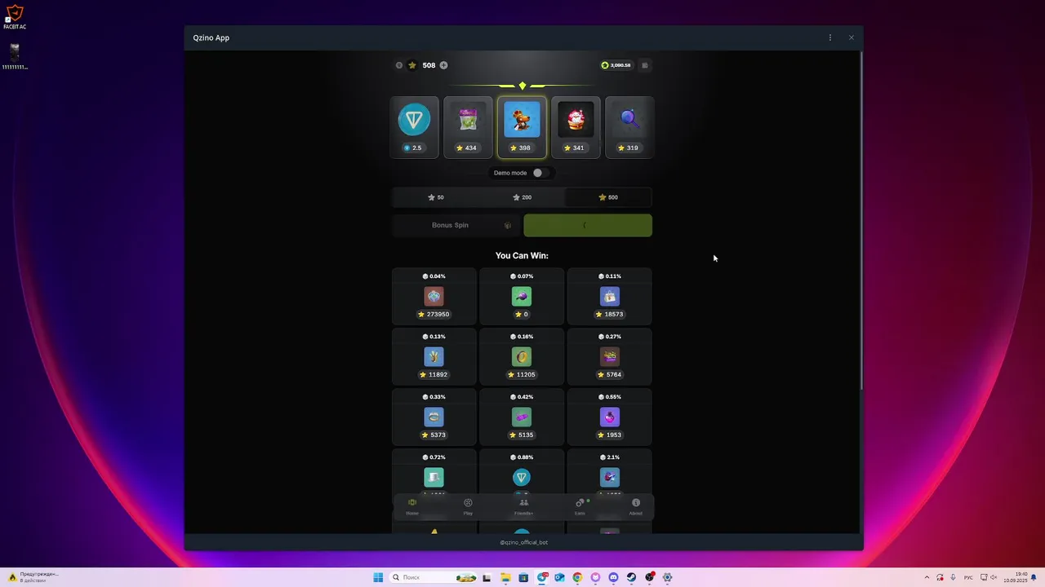Open the 0.88% TON prize item
This screenshot has width=1045, height=587.
[x=522, y=471]
